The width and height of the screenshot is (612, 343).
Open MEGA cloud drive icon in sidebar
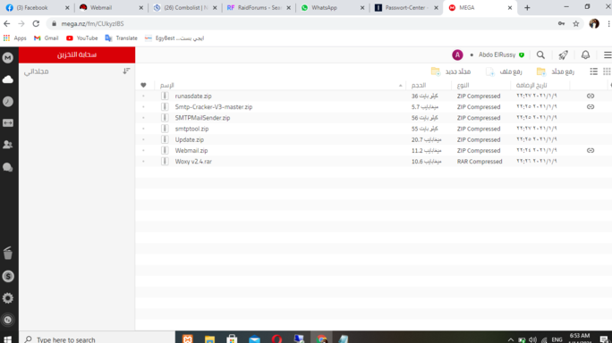(x=8, y=79)
